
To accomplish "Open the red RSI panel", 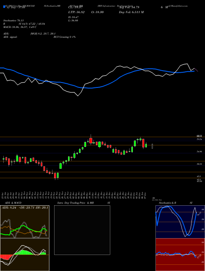I will pos(180,255).
